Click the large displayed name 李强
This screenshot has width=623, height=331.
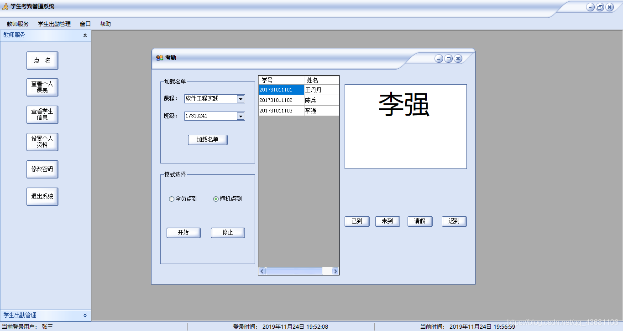click(x=404, y=105)
